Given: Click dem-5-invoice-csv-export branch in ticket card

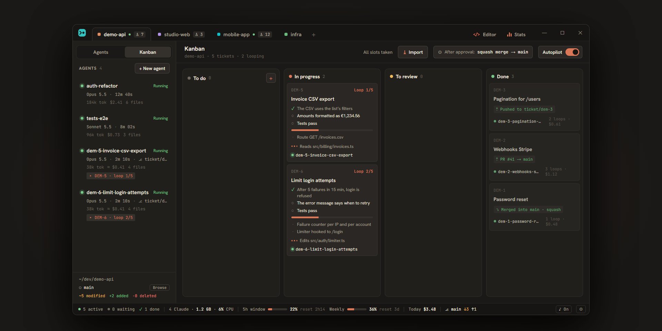Looking at the screenshot, I should [322, 155].
